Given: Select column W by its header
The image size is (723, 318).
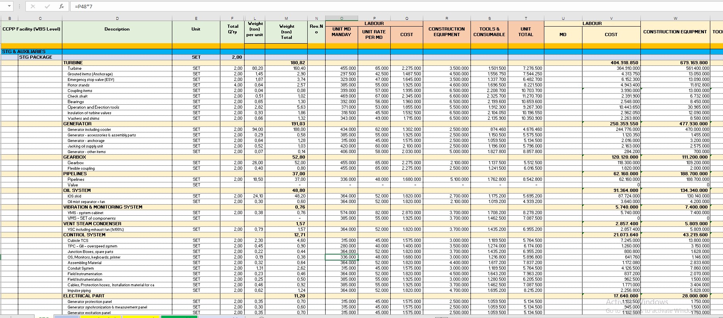Looking at the screenshot, I should 675,18.
